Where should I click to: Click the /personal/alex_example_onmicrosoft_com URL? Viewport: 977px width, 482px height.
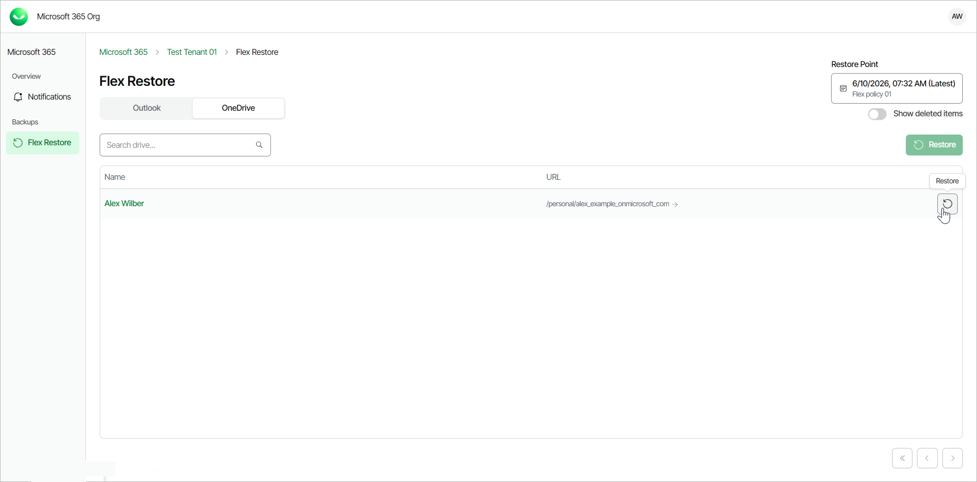[x=607, y=204]
